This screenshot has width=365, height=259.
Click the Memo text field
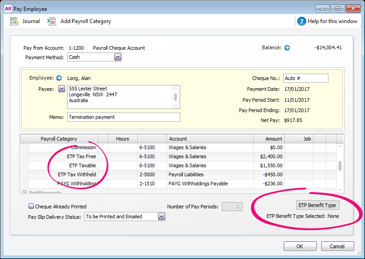click(124, 117)
